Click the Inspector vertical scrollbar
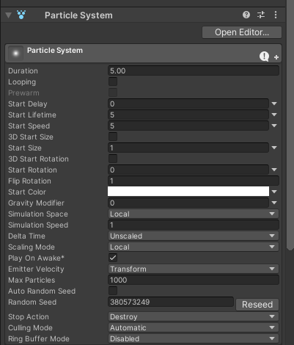The image size is (294, 345). click(290, 125)
